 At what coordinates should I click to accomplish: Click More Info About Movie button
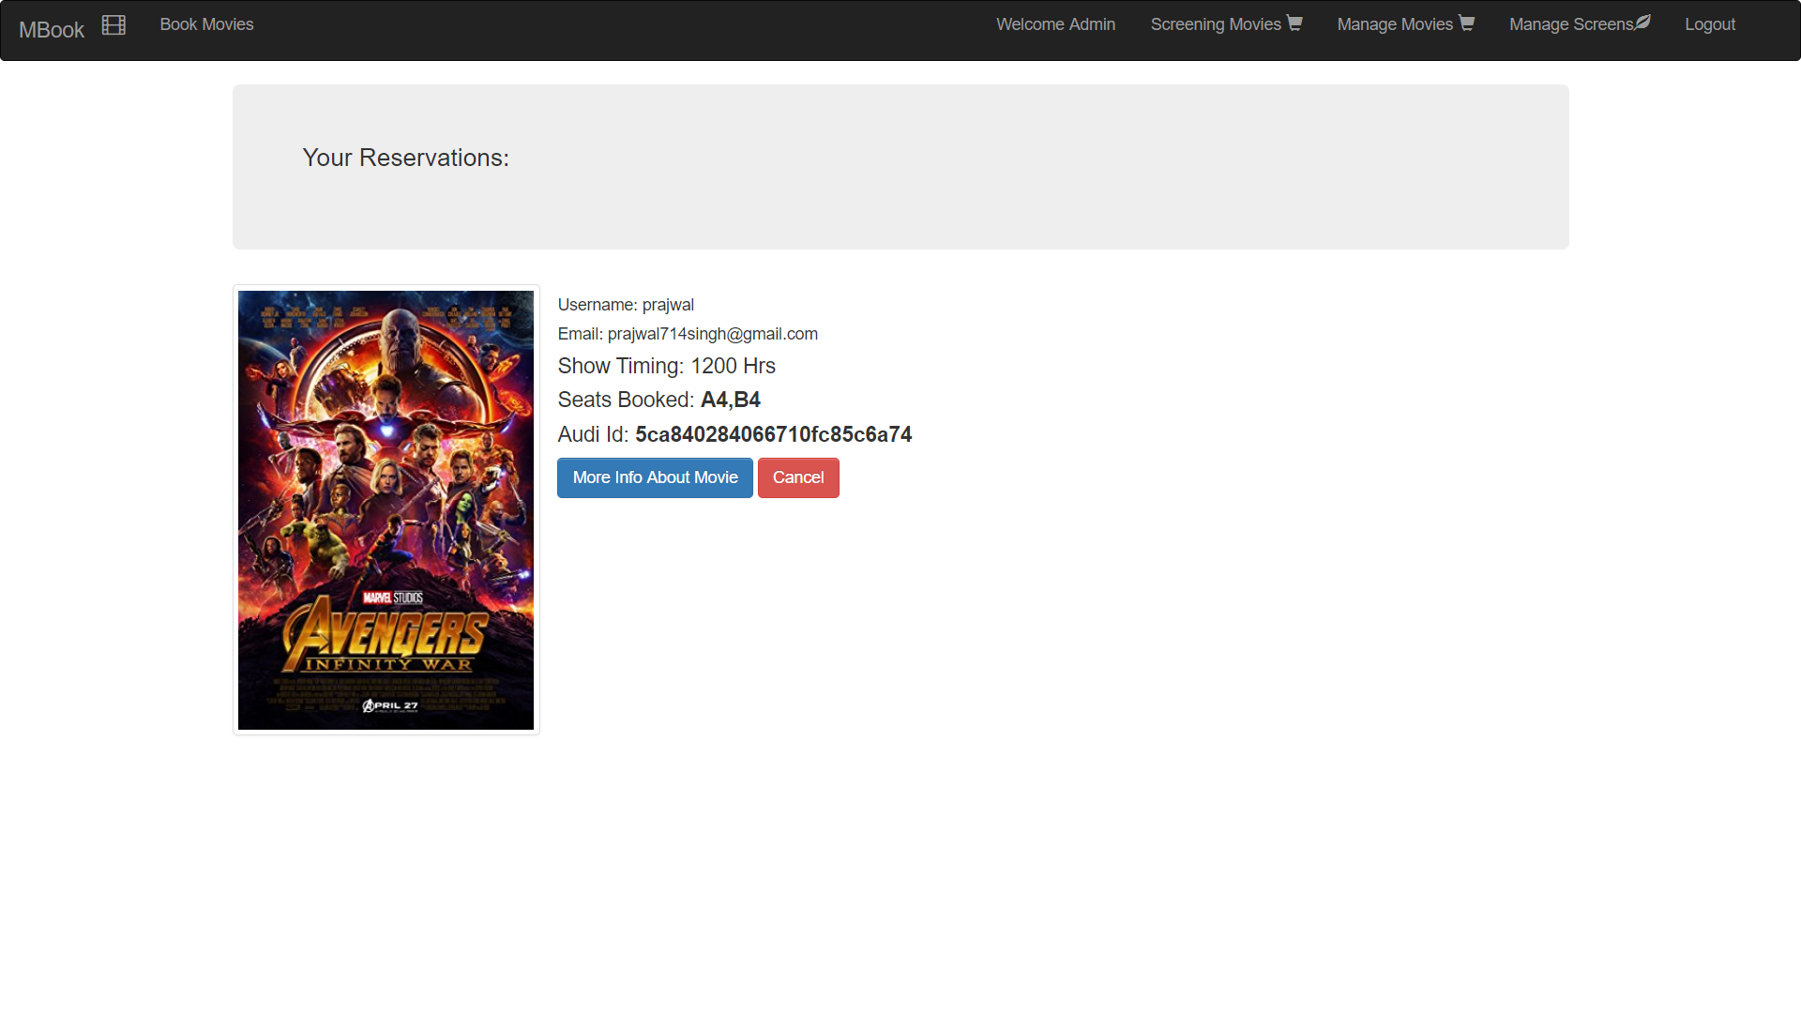pyautogui.click(x=655, y=477)
